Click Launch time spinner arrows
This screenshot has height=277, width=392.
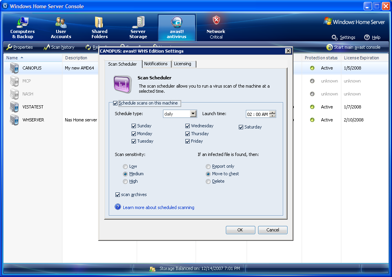273,114
